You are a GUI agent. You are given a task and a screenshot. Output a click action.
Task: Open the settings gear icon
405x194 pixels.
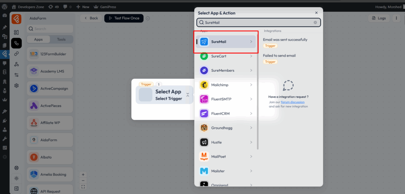click(17, 86)
